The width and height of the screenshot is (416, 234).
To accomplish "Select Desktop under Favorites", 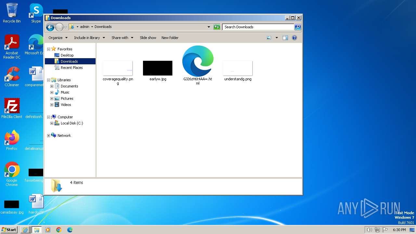I will (x=67, y=55).
